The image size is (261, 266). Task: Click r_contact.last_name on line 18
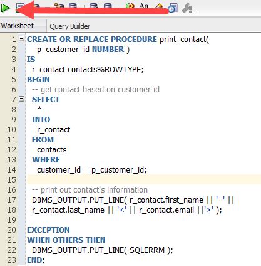68,210
